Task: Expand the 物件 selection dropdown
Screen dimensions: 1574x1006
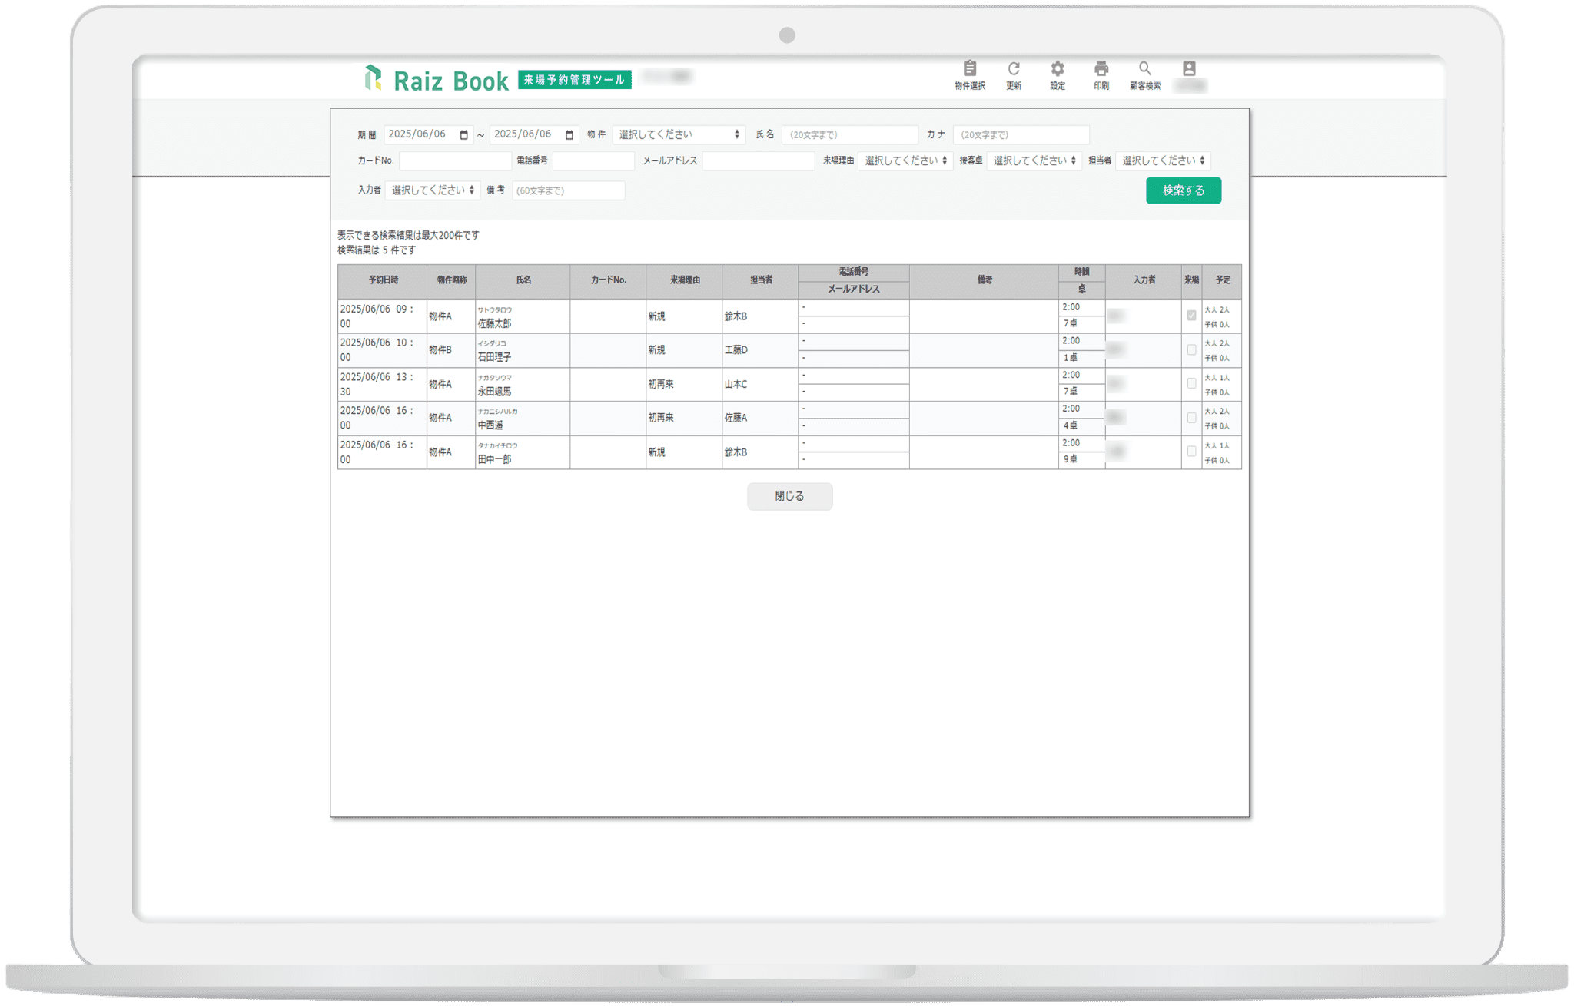Action: [679, 134]
